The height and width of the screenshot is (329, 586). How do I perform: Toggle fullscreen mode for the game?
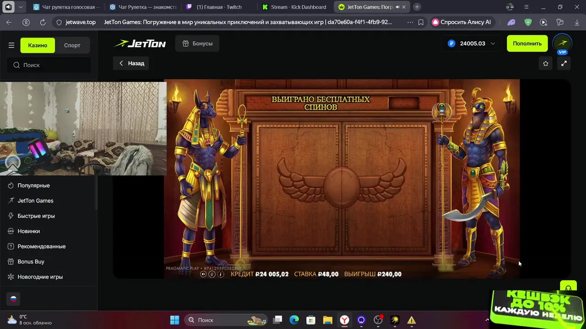coord(564,64)
